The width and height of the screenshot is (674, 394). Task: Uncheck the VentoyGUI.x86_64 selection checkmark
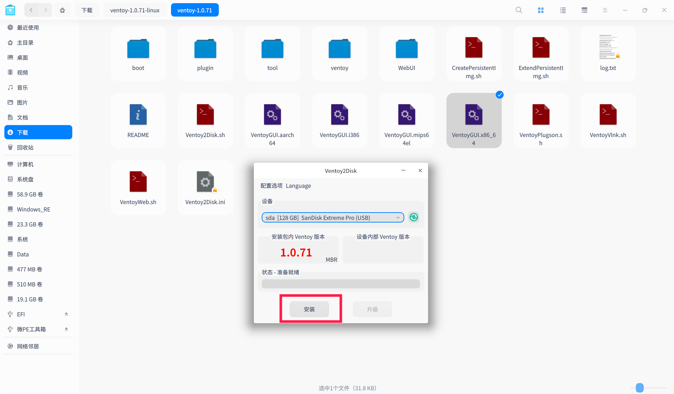tap(499, 95)
